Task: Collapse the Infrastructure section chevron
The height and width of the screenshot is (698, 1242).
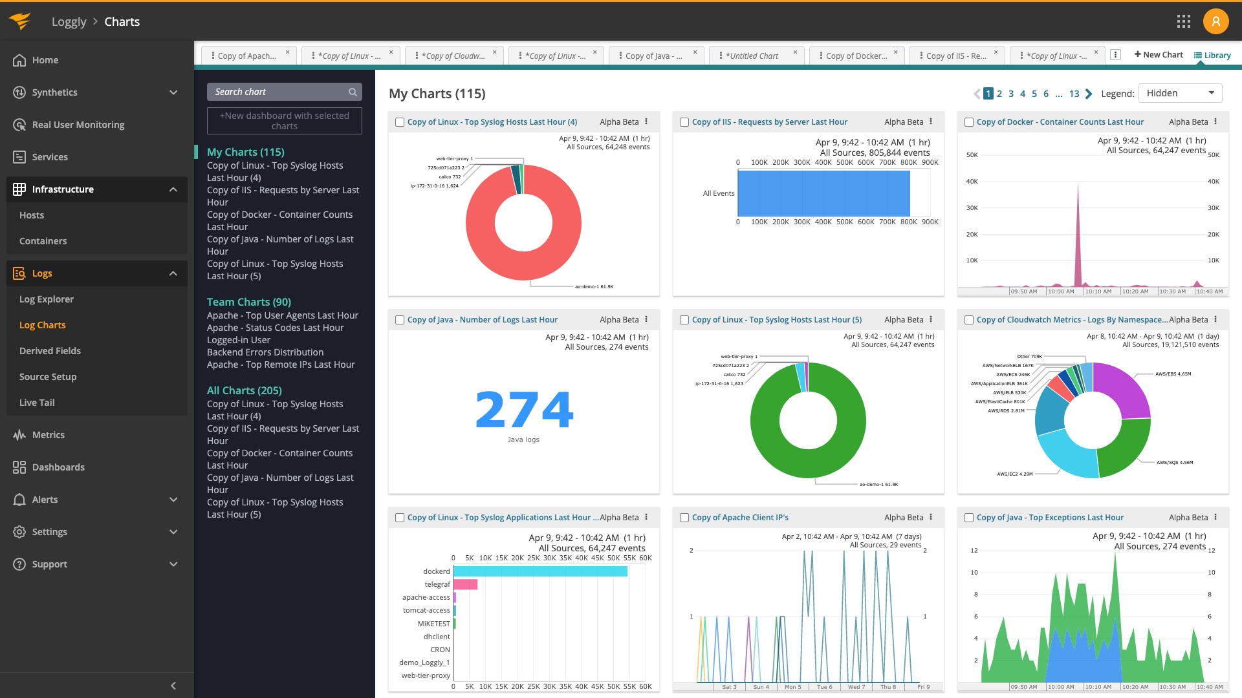Action: 173,189
